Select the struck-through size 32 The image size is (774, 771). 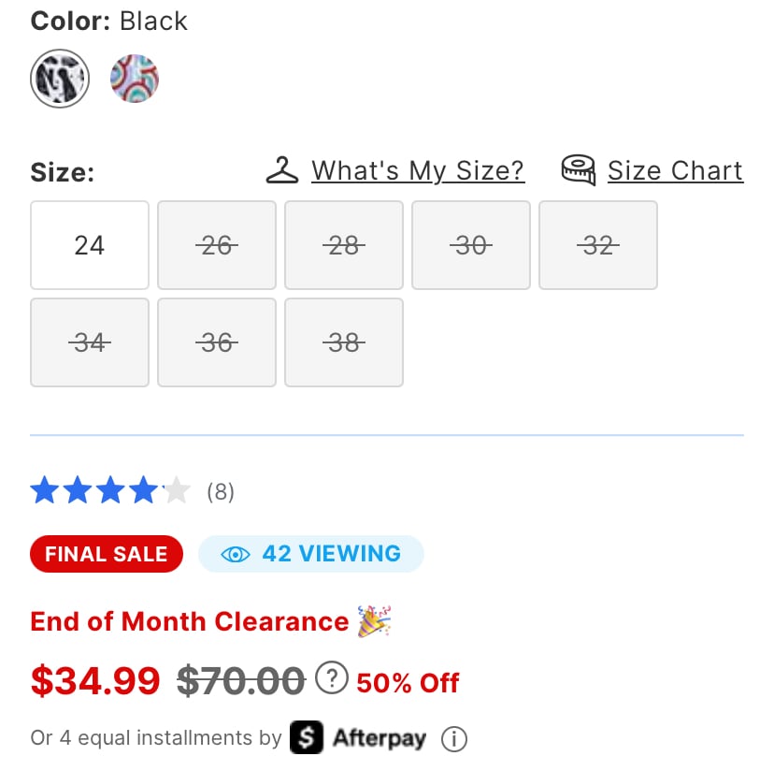click(x=598, y=245)
